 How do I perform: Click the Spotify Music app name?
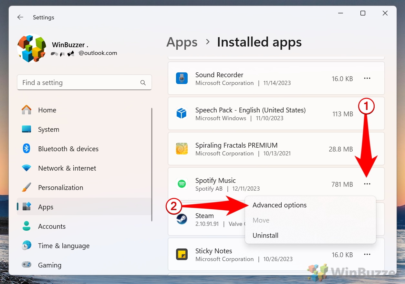215,181
